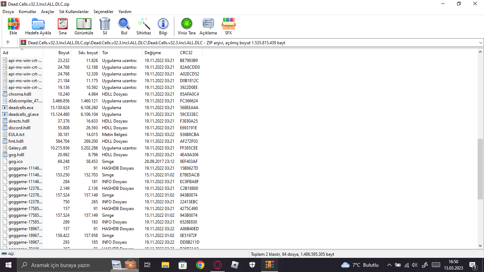Show hidden system tray icons

tap(389, 265)
